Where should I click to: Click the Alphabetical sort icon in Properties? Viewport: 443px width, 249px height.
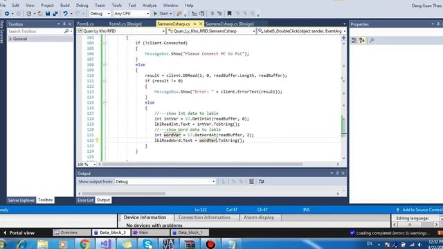pos(362,40)
